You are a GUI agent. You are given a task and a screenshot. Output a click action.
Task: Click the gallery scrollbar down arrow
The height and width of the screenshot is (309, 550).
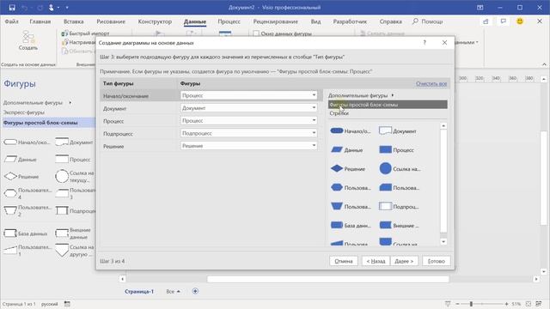tap(443, 241)
